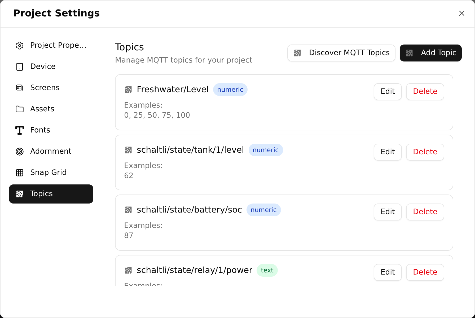Click the folder icon beside Assets
Image resolution: width=475 pixels, height=318 pixels.
20,109
